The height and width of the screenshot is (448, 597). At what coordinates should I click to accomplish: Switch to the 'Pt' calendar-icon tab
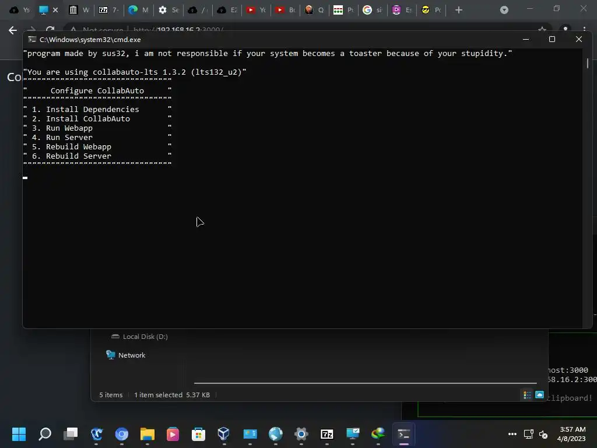343,10
